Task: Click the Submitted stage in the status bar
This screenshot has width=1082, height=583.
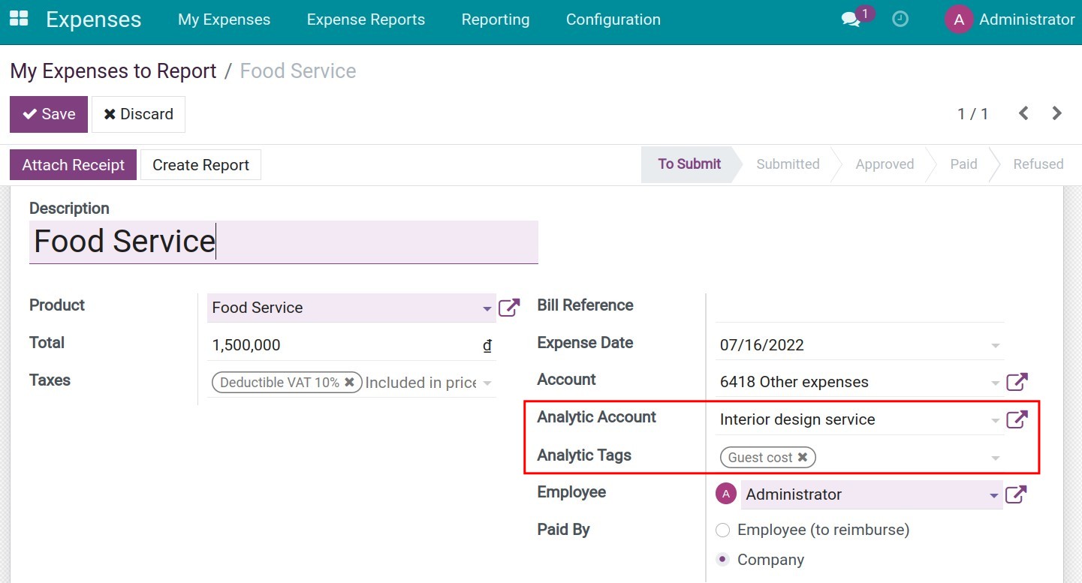Action: (x=788, y=164)
